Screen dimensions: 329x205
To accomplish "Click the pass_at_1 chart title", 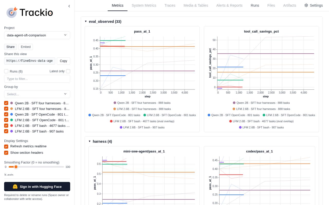I will click(x=142, y=32).
